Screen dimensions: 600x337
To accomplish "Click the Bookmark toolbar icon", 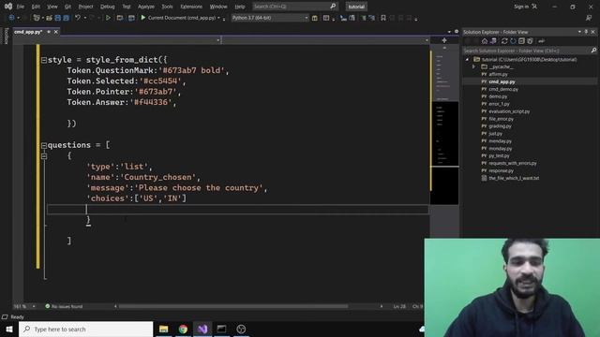I will click(x=383, y=18).
